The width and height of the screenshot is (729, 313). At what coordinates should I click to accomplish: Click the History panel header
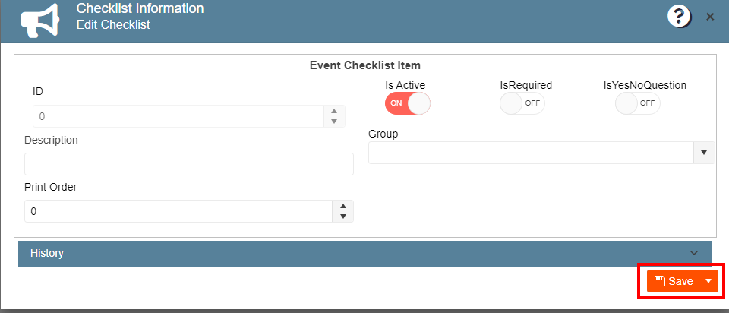click(365, 254)
